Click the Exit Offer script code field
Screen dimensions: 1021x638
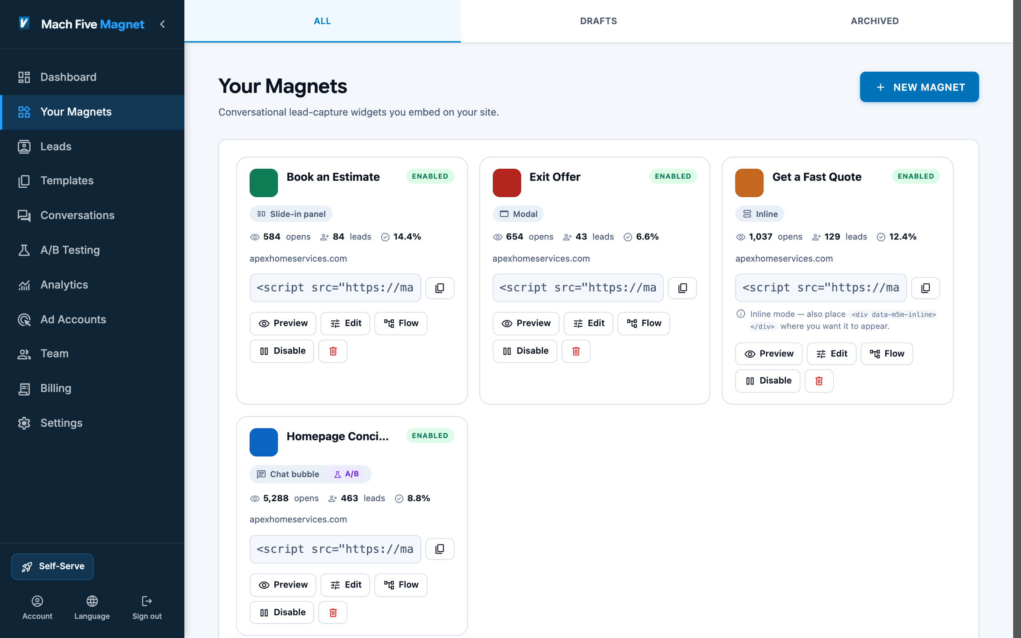click(x=578, y=288)
